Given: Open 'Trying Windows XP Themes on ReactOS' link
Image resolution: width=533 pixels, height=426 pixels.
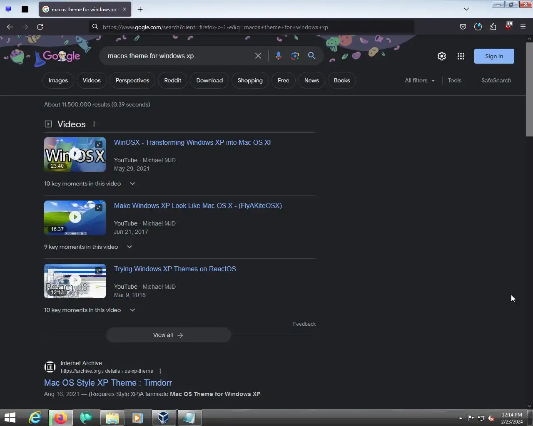Looking at the screenshot, I should click(175, 269).
